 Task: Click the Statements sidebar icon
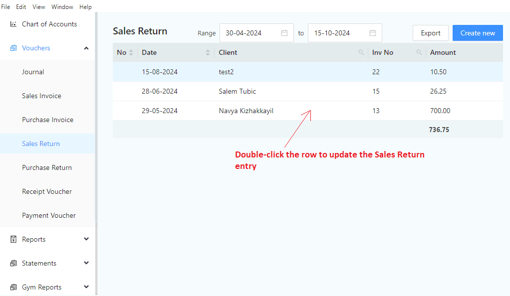click(13, 263)
